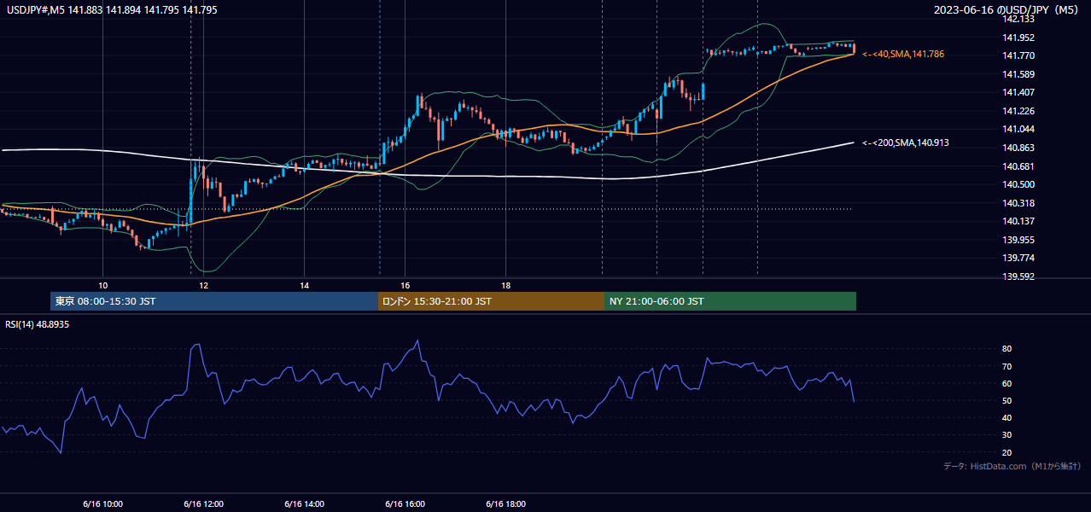Click the 140.681 price axis label
The image size is (1091, 512).
(x=1019, y=166)
